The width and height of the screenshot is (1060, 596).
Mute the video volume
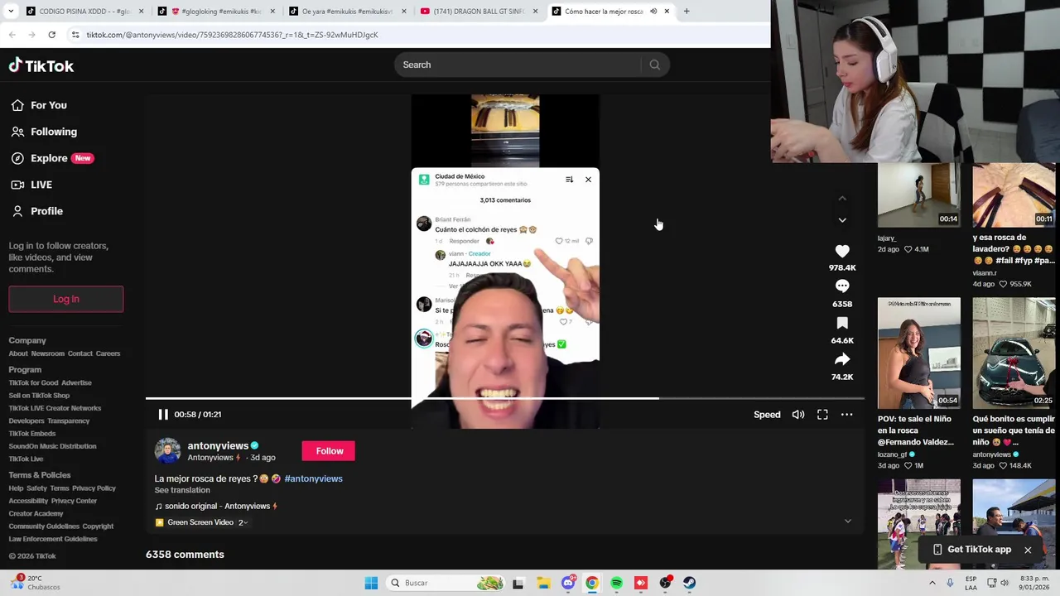coord(798,415)
